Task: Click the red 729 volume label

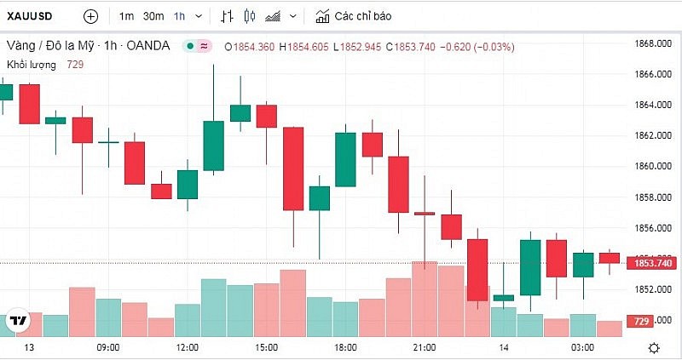Action: coord(639,321)
